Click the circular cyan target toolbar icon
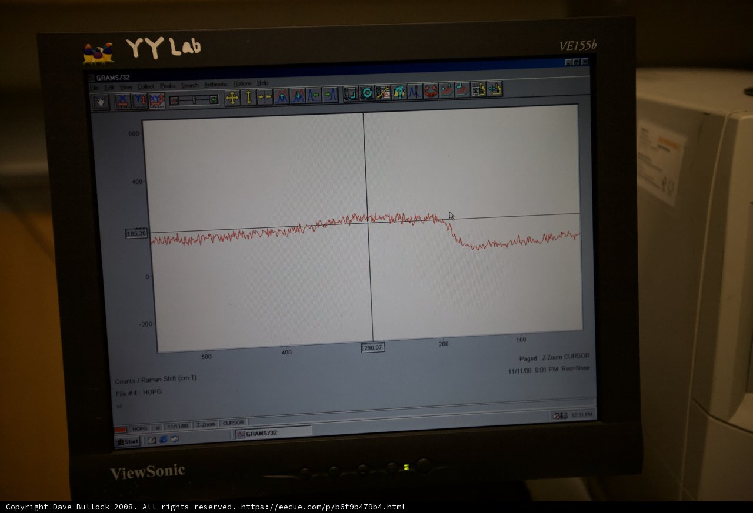 [367, 93]
